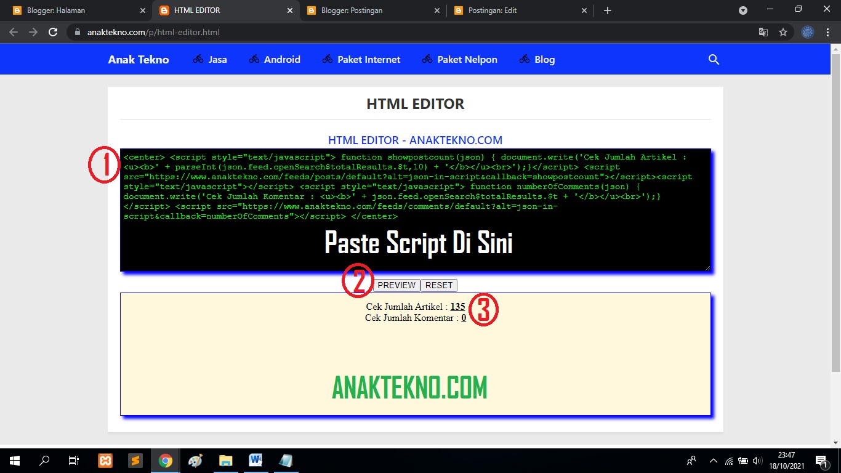Click the article count value 135
The image size is (841, 473).
[457, 307]
